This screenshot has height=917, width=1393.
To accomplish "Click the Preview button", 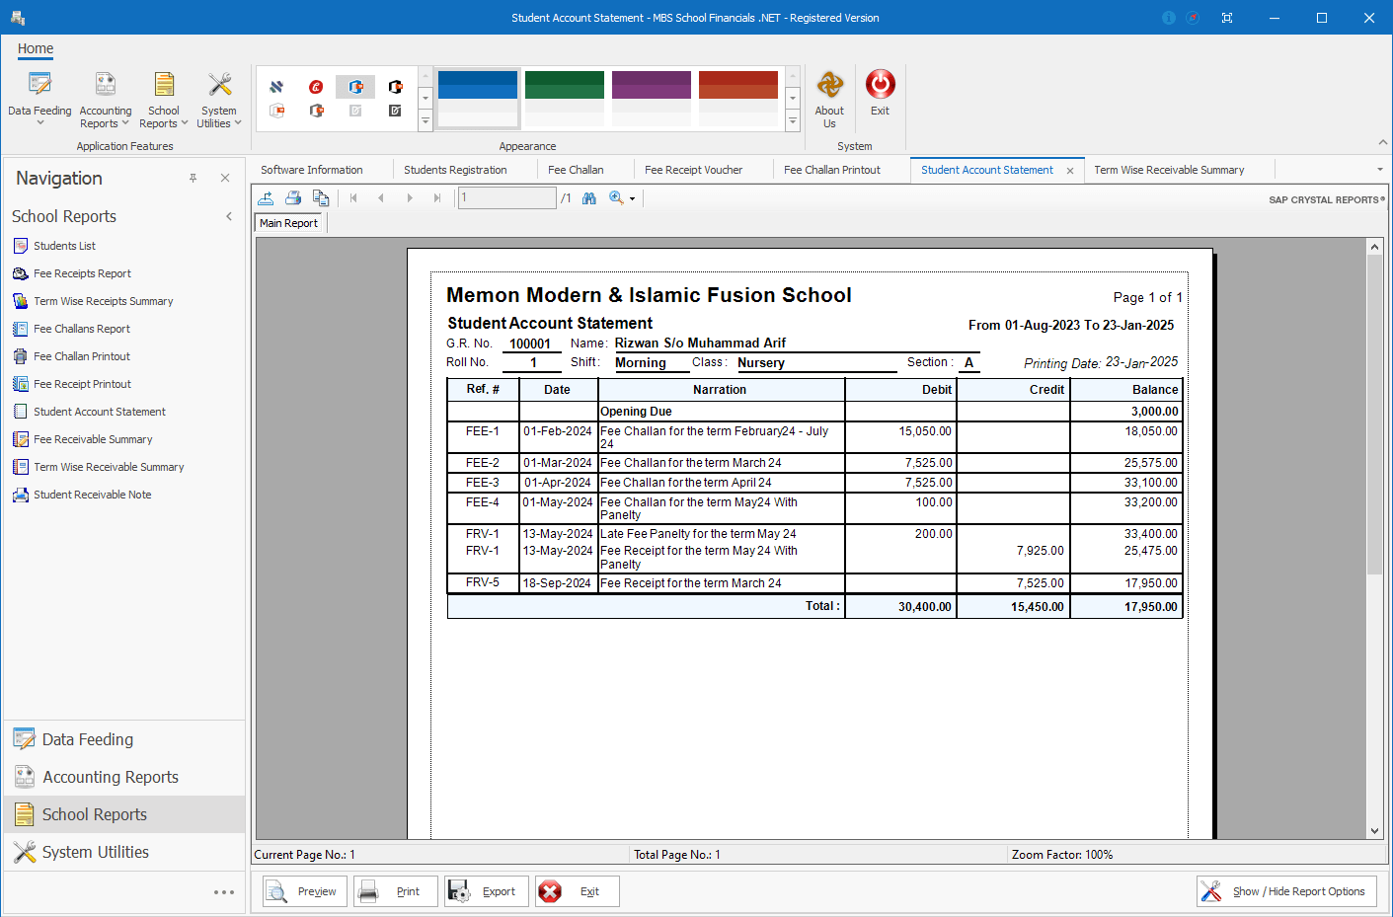I will (305, 891).
